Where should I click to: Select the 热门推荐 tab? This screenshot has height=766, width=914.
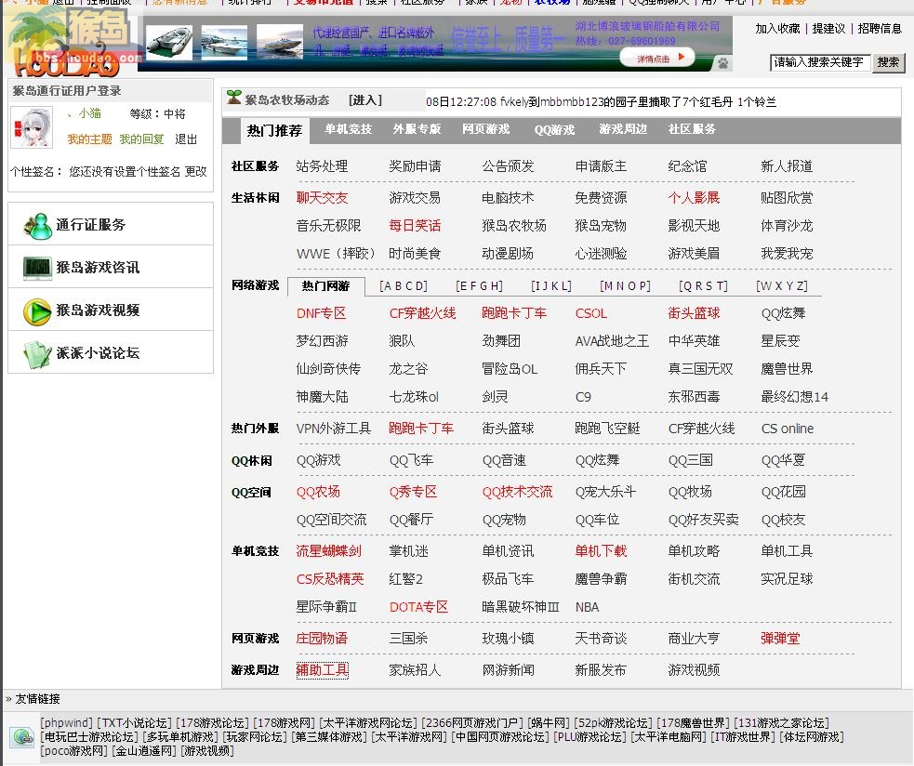click(x=274, y=130)
